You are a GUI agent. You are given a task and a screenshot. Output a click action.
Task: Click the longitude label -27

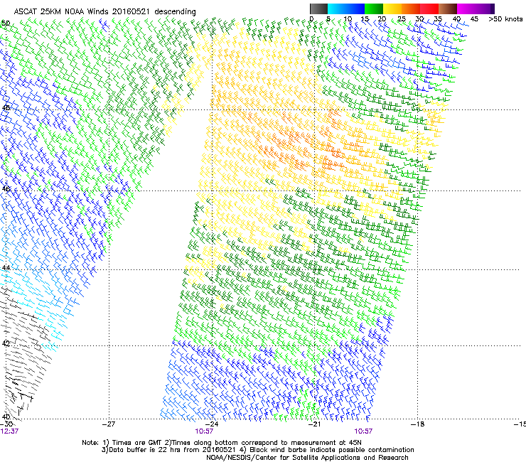(x=109, y=424)
